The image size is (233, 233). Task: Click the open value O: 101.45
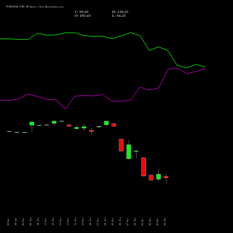(82, 16)
